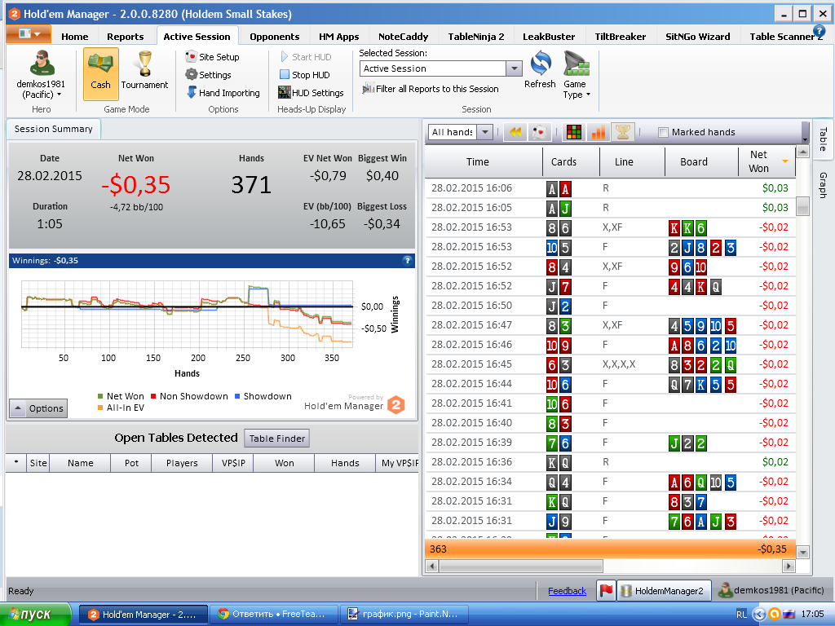The height and width of the screenshot is (626, 835).
Task: Open the help icon at top right
Action: tap(819, 32)
